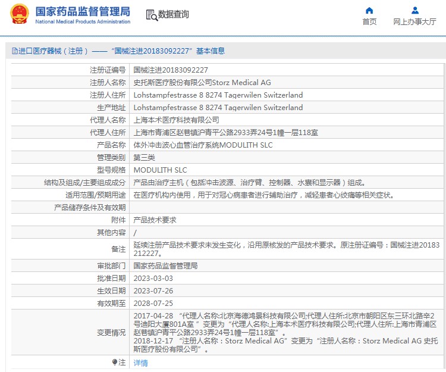446x372 pixels.
Task: Click the 结构及组成/主要组成成分 label
Action: 85,183
